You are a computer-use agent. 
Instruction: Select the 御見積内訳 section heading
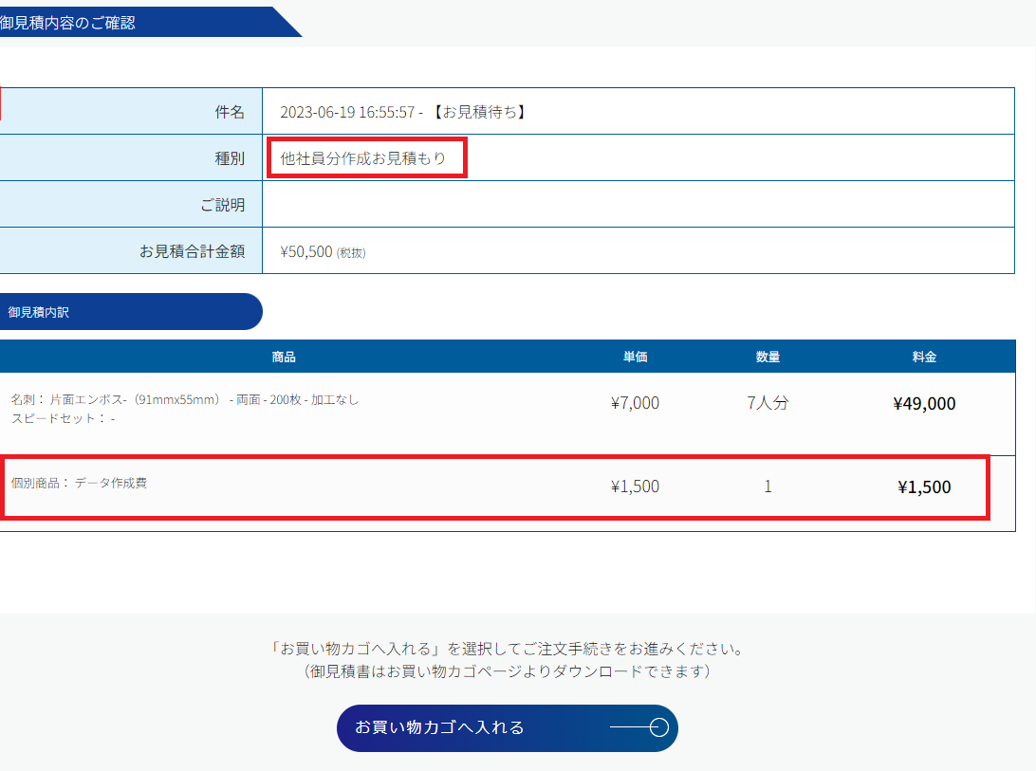coord(40,312)
